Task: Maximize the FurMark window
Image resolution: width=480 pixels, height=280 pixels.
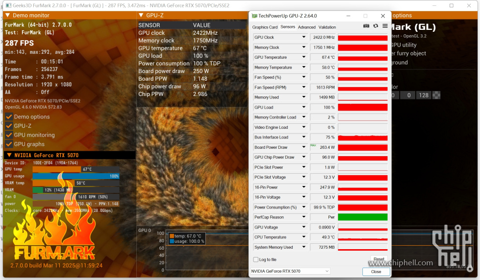Action: coord(451,5)
